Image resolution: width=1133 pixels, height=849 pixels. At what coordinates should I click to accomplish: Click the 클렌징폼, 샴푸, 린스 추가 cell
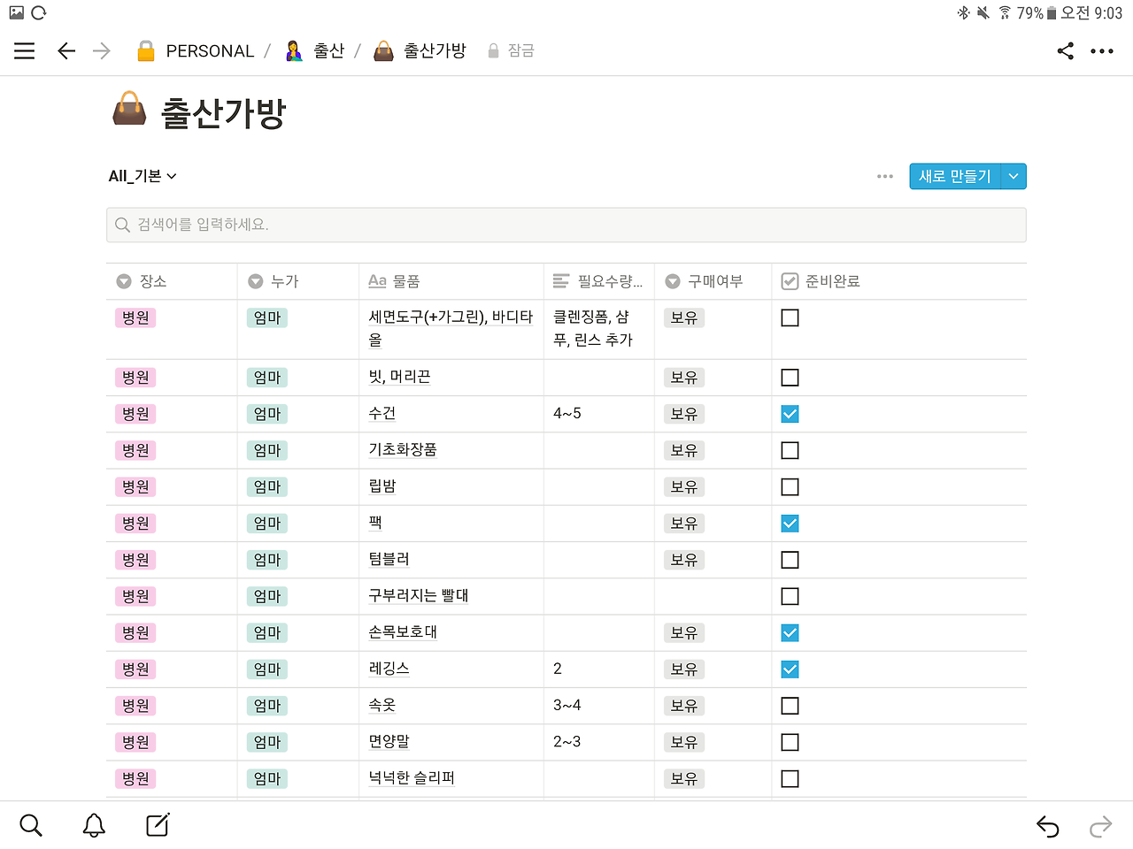coord(599,329)
